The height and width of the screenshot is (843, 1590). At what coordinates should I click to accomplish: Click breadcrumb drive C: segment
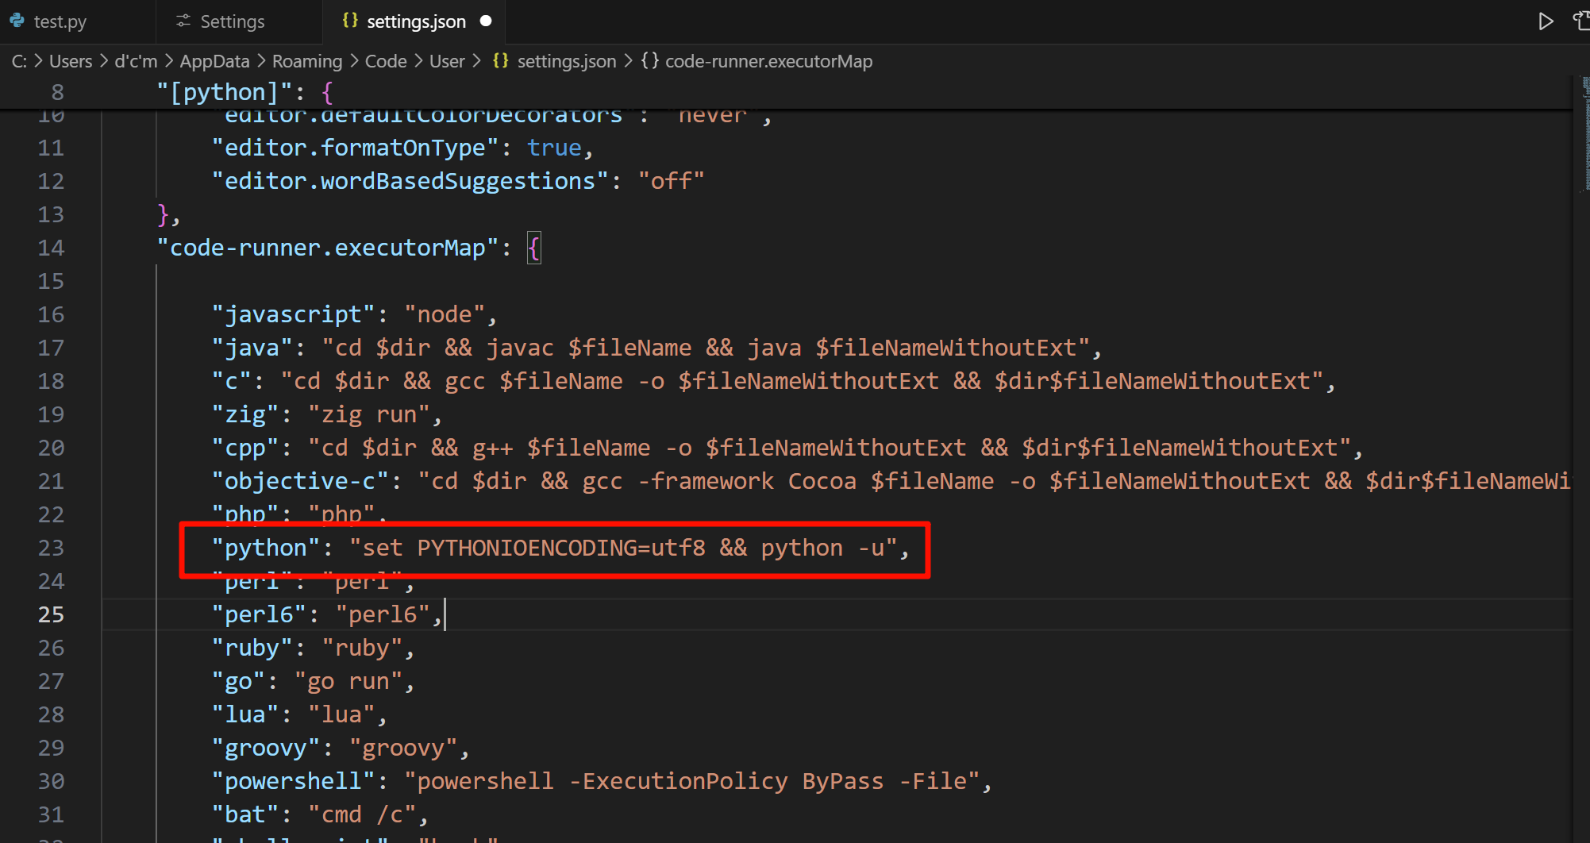19,61
